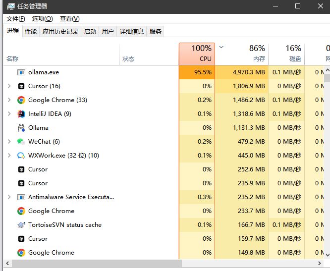This screenshot has width=330, height=271.
Task: Click icon of Chrome using 233.7 MB
Action: [x=21, y=211]
